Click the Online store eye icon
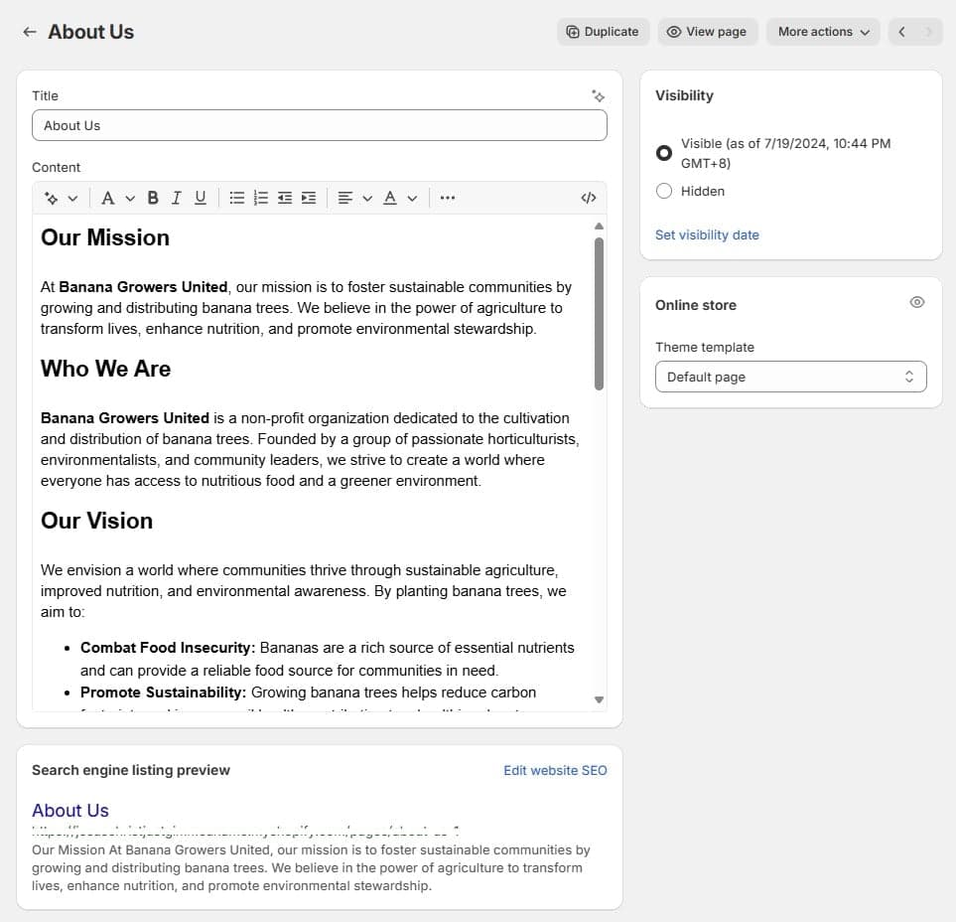Viewport: 956px width, 922px height. coord(917,303)
